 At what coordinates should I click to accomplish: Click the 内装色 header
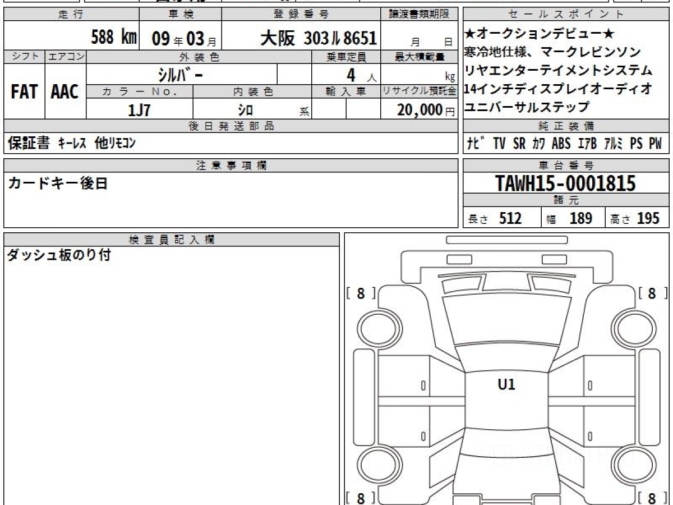click(x=253, y=91)
